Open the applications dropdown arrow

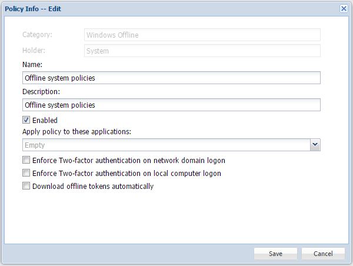tap(315, 145)
